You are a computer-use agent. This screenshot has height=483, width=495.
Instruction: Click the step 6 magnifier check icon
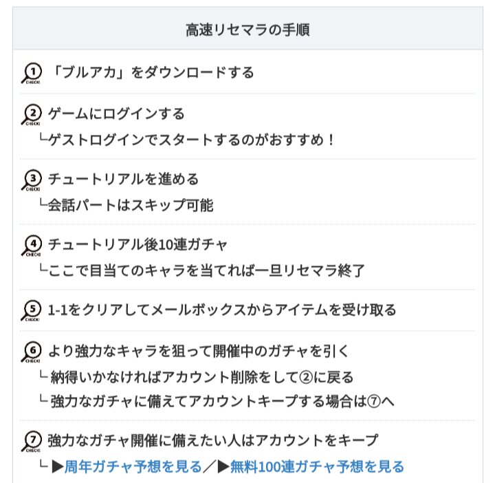[x=32, y=352]
